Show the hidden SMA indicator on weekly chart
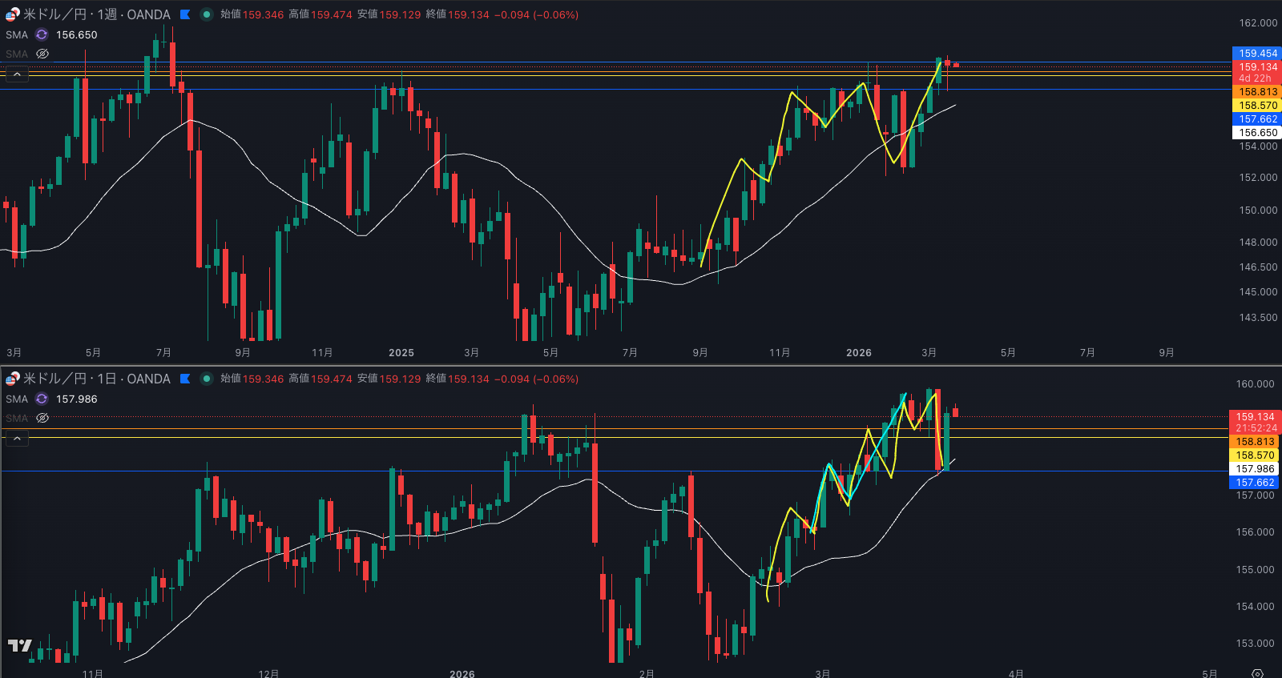This screenshot has width=1282, height=678. (42, 54)
